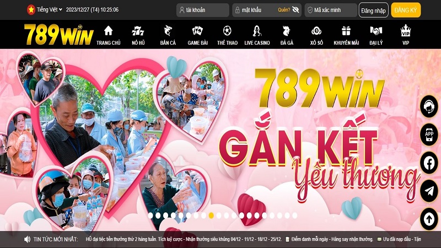Click the ĐĂNG KÝ register button
Screen dimensions: 441x248
[x=406, y=10]
